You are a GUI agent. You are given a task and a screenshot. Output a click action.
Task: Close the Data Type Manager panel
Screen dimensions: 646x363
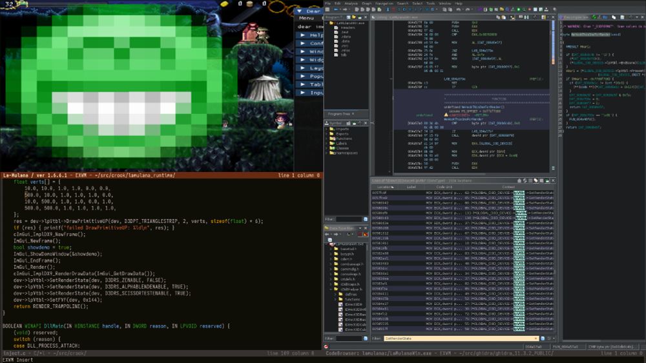[366, 228]
